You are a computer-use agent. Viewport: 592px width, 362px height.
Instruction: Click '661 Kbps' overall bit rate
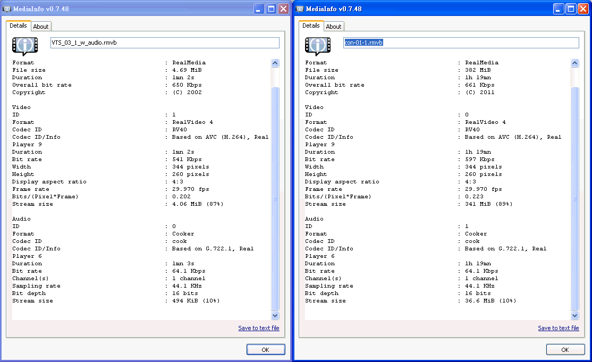point(479,85)
